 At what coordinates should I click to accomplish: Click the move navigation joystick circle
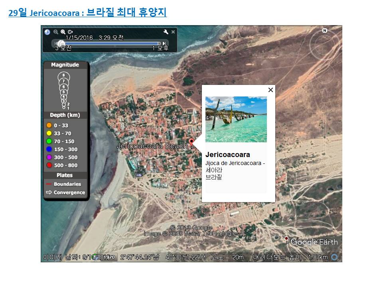pyautogui.click(x=325, y=74)
